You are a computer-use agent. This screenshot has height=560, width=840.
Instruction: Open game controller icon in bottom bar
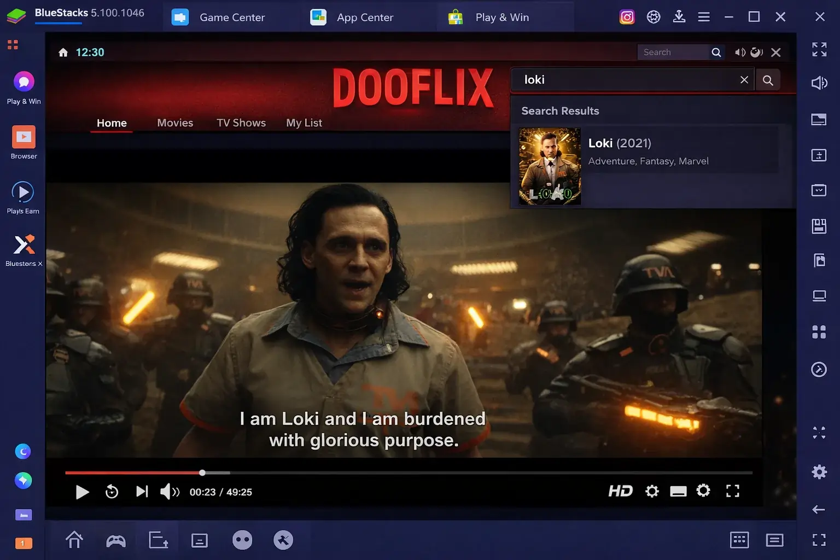click(116, 541)
